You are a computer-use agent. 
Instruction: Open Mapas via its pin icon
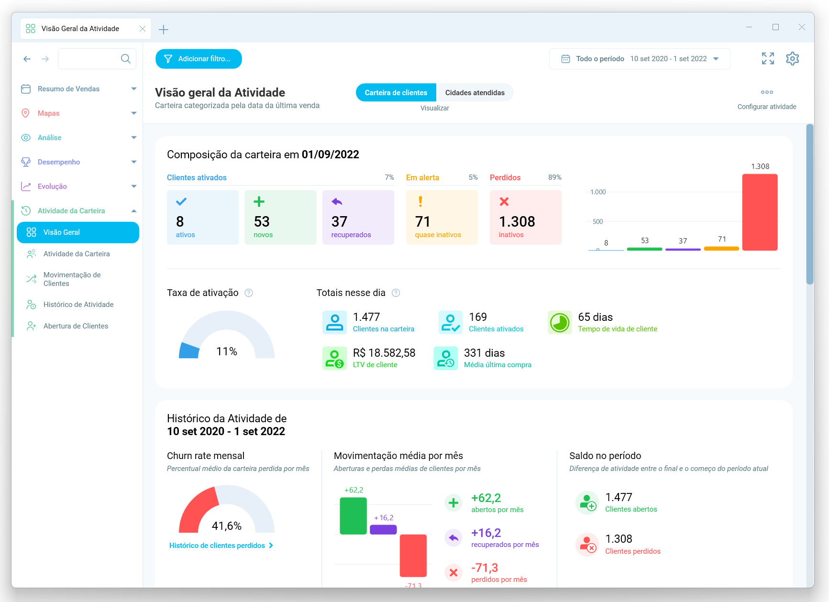coord(26,113)
